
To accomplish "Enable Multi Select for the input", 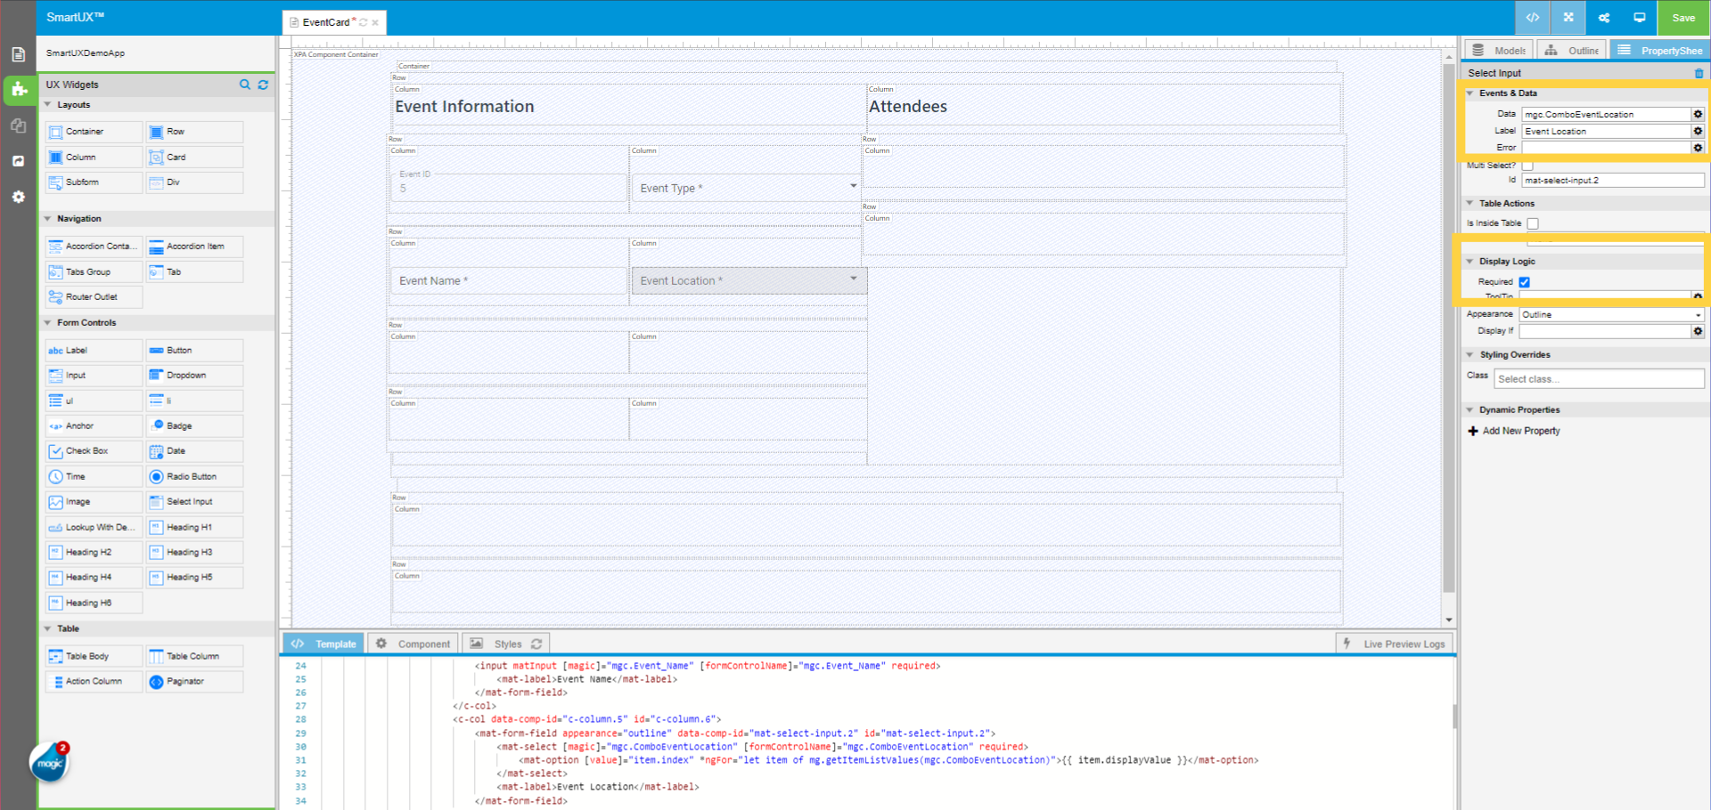I will click(1528, 165).
